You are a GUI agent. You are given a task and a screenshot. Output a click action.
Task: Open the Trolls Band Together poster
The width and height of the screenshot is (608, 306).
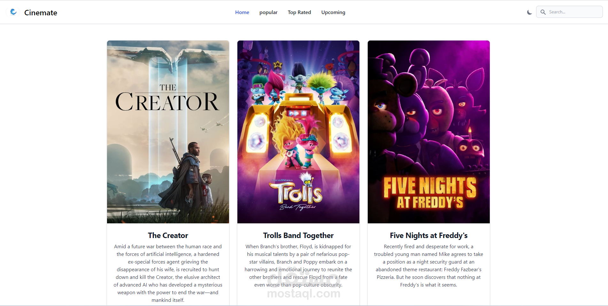coord(298,132)
